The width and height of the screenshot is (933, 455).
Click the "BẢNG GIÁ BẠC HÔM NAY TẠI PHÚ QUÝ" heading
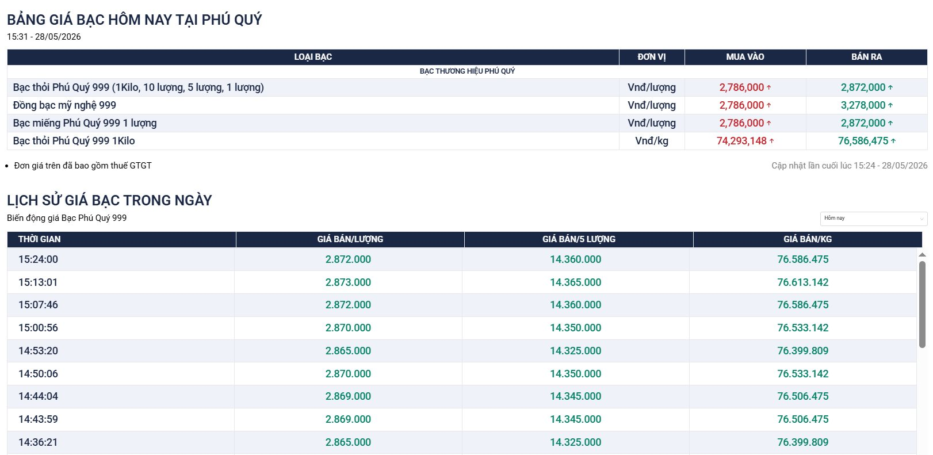[x=135, y=20]
